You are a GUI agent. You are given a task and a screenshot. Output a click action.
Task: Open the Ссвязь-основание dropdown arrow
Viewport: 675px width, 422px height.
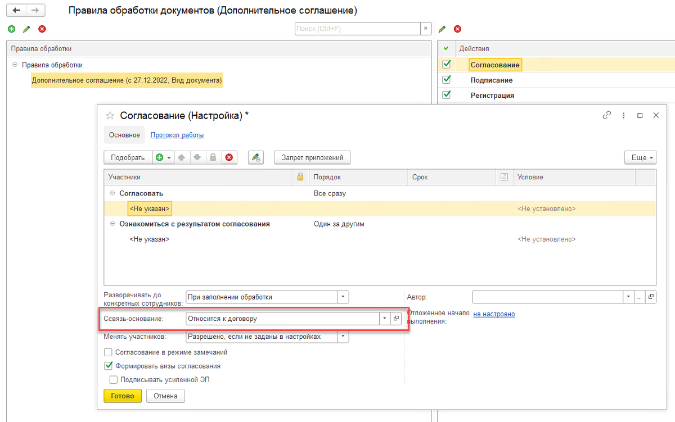tap(385, 319)
